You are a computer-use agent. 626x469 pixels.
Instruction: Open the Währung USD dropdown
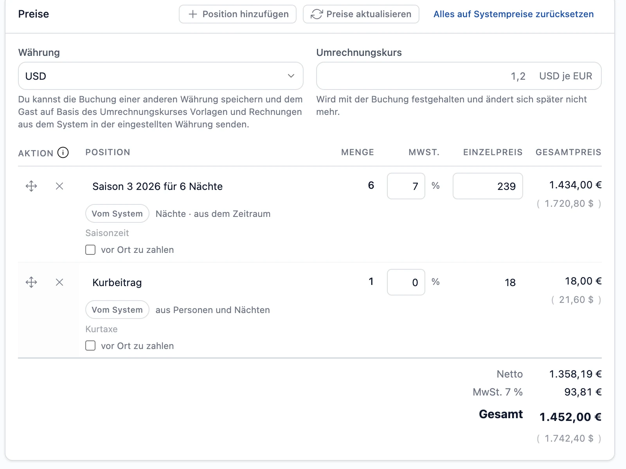[161, 76]
